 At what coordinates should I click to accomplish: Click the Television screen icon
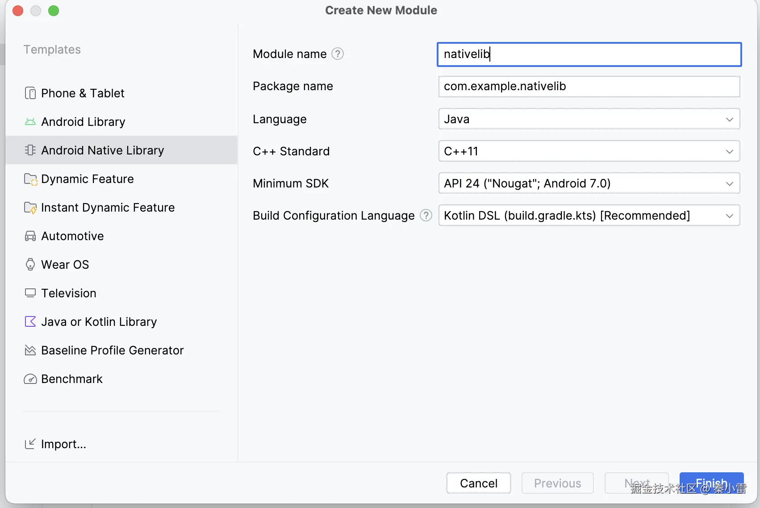coord(30,293)
